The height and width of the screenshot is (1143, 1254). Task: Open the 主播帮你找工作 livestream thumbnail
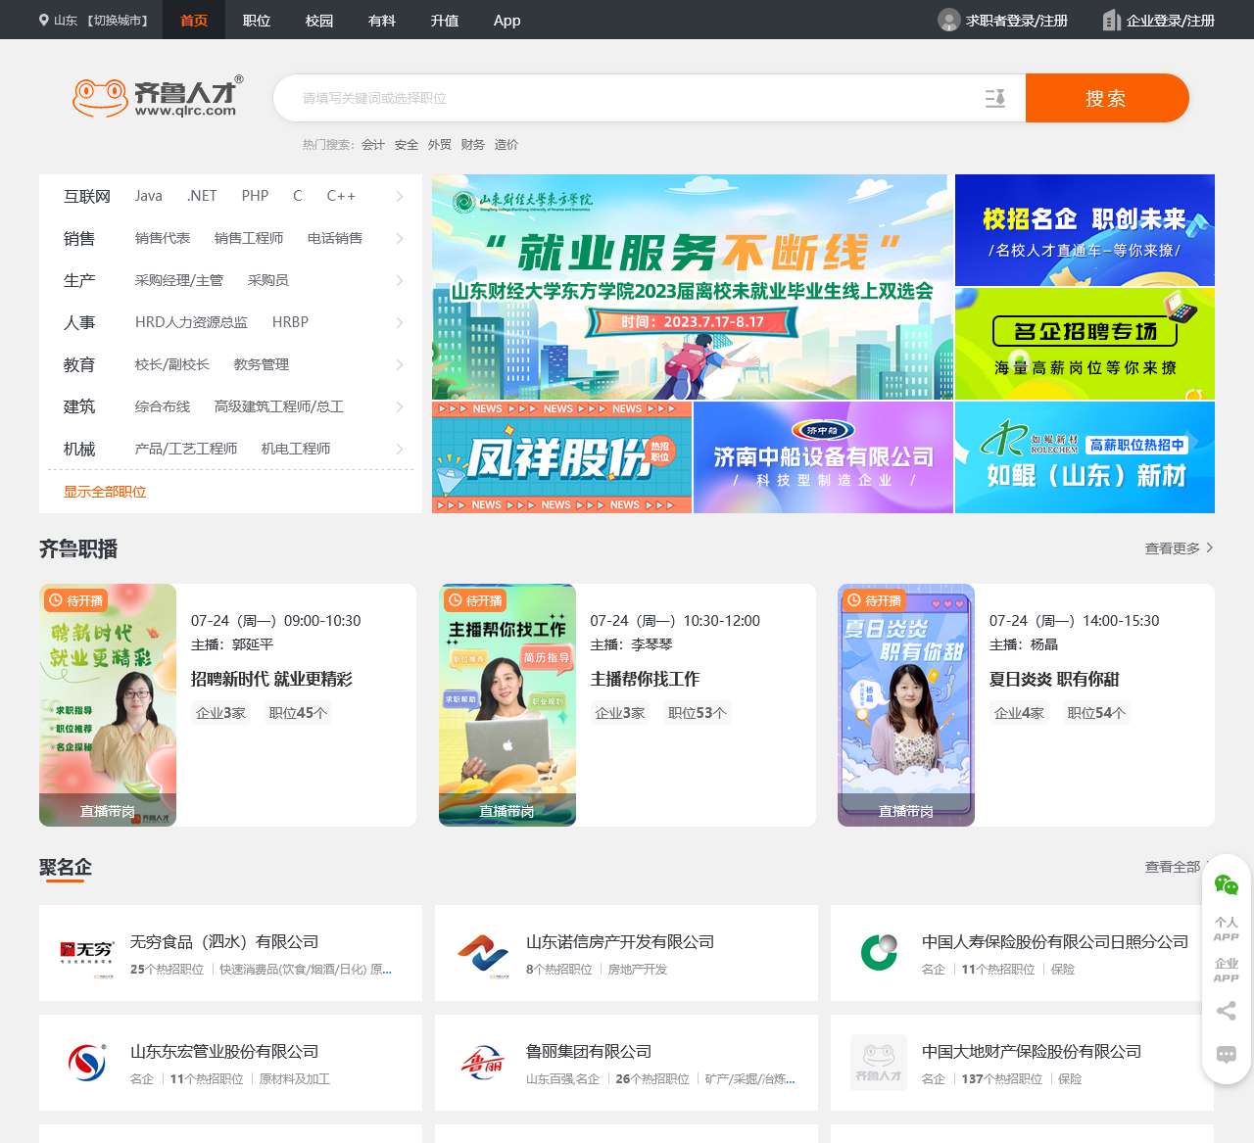pyautogui.click(x=507, y=705)
